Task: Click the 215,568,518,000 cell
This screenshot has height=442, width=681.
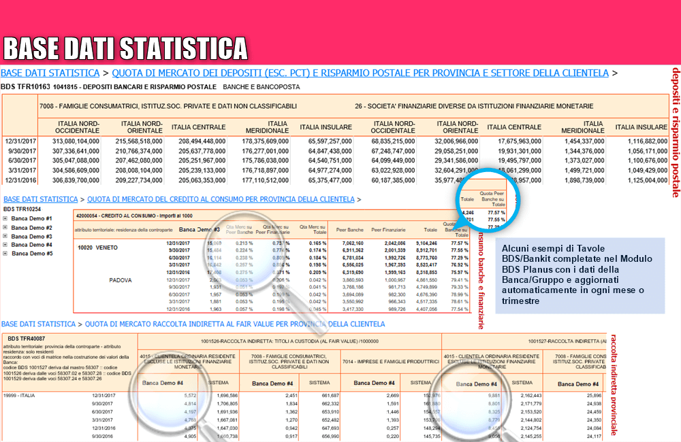Action: tap(138, 141)
